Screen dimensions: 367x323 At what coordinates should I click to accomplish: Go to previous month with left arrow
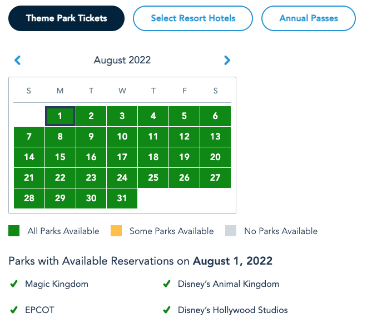[x=17, y=60]
